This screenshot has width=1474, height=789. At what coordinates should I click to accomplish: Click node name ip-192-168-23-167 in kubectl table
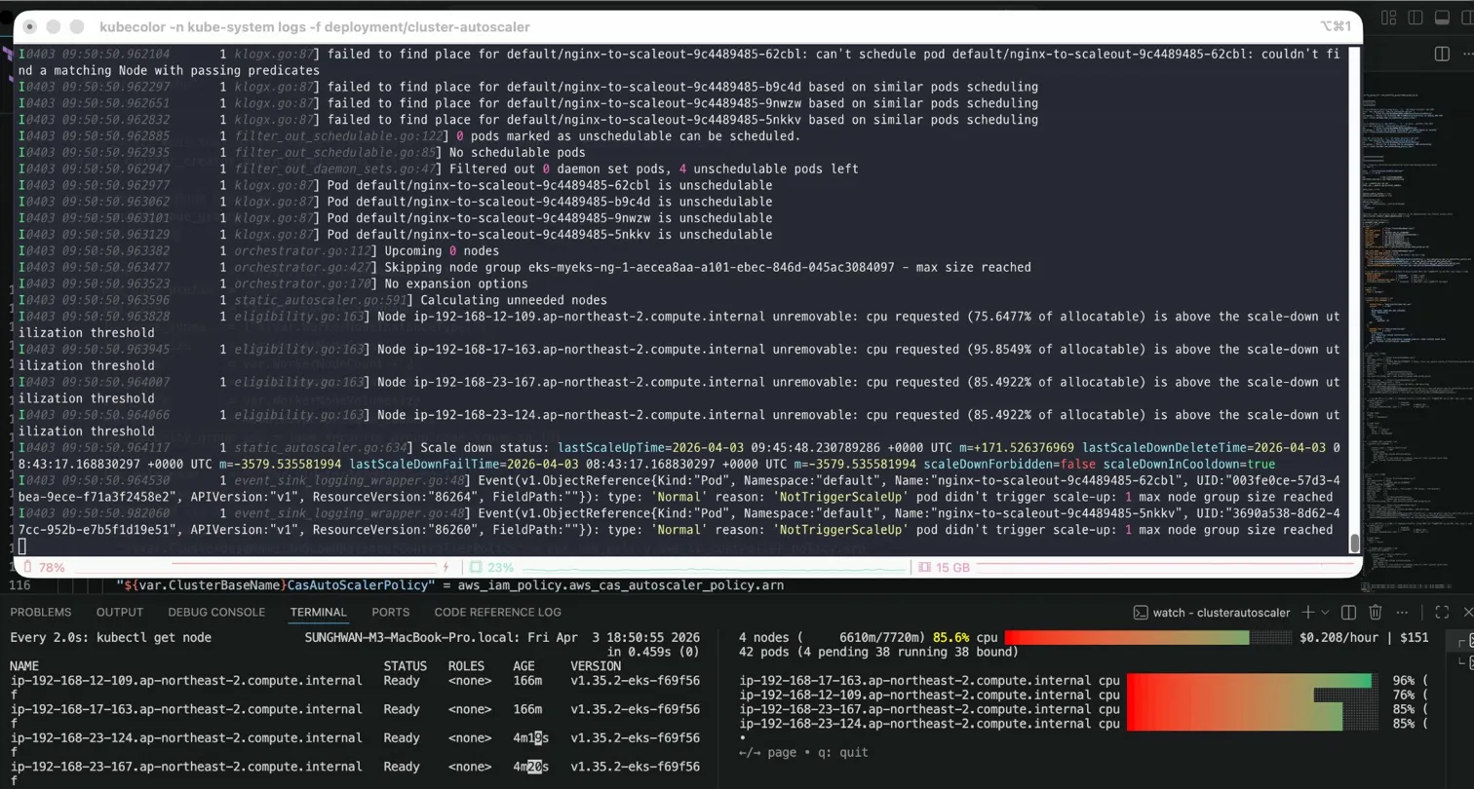(186, 767)
